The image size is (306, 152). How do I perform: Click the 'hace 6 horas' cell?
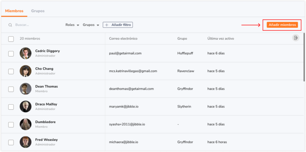(x=217, y=142)
